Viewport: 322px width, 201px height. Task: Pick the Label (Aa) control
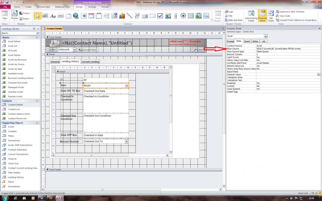point(53,16)
